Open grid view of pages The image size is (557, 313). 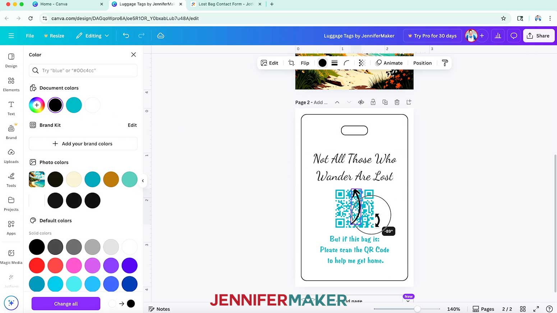(523, 309)
